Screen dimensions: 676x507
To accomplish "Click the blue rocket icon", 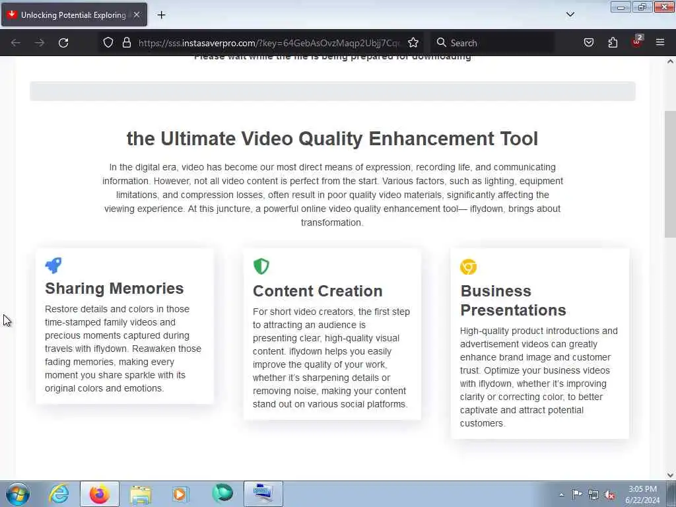I will (x=53, y=265).
